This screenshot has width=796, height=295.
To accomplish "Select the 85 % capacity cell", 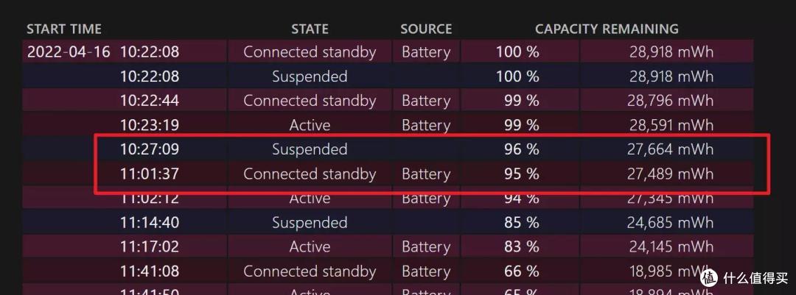I will pos(522,222).
